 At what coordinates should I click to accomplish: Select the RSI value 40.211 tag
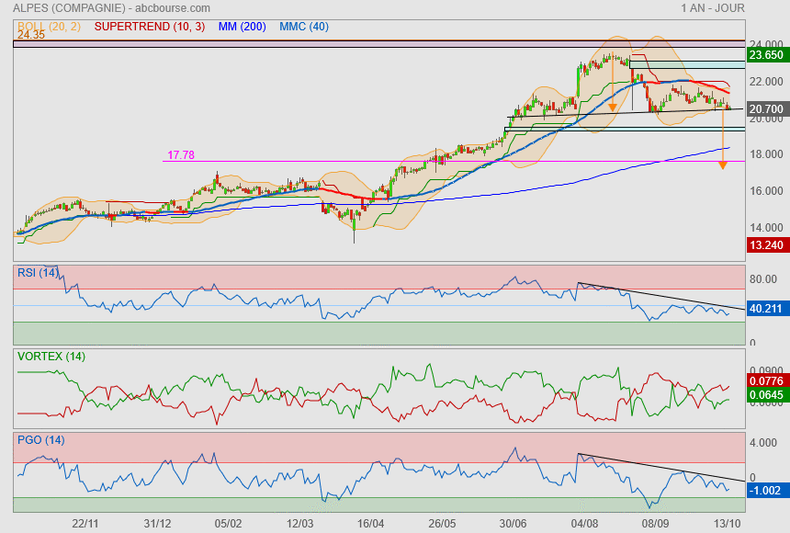tap(766, 309)
